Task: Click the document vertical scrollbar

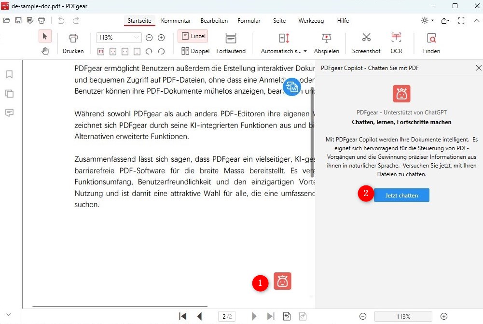Action: 312,132
